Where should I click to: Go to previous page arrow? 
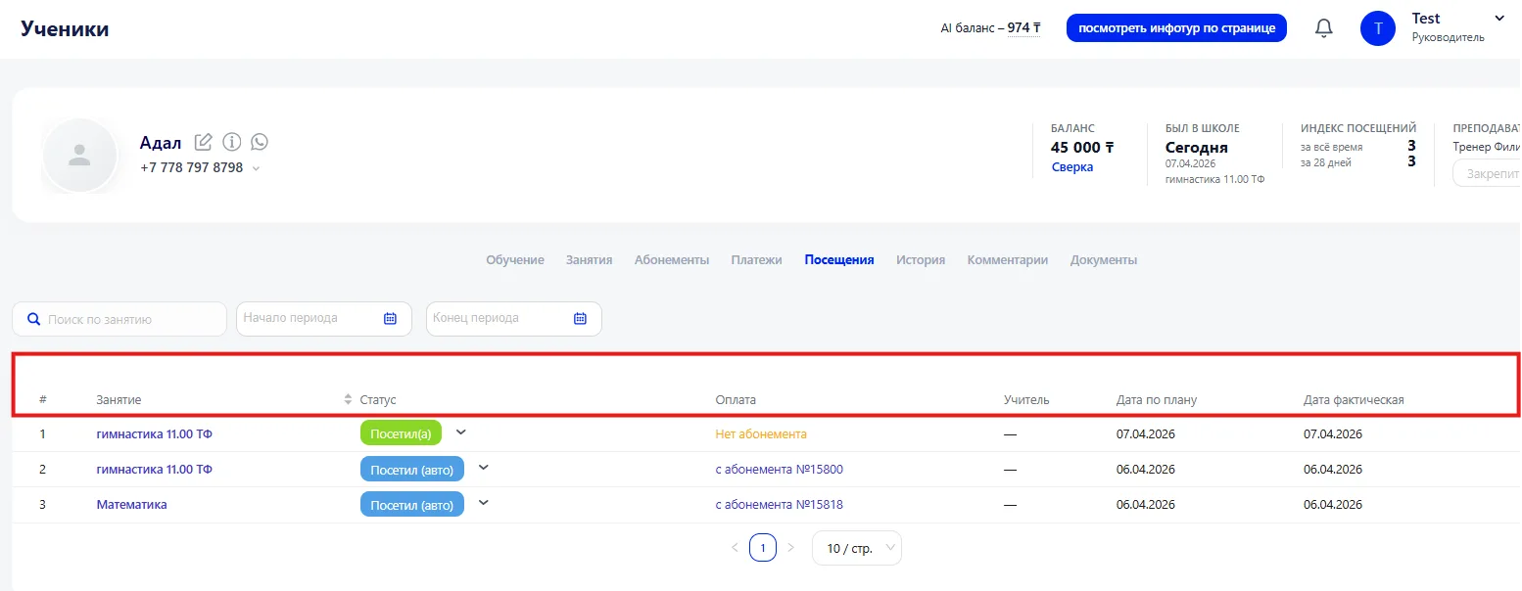click(x=735, y=548)
